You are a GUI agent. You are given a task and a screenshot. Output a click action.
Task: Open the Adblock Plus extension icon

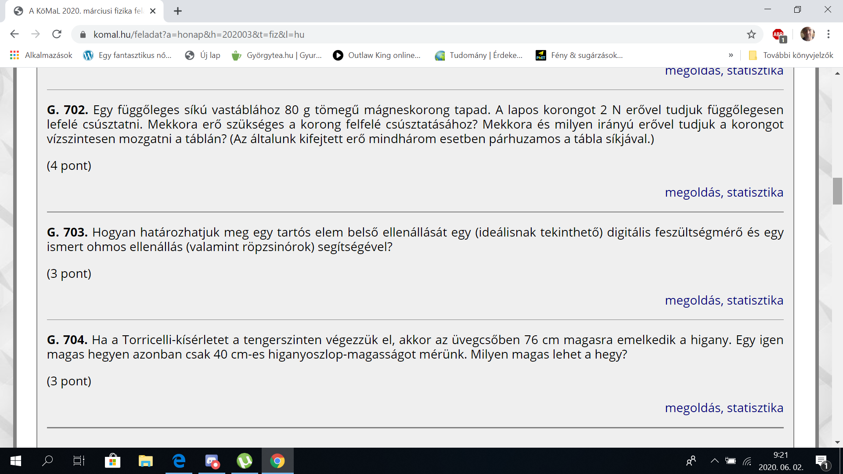[x=778, y=34]
